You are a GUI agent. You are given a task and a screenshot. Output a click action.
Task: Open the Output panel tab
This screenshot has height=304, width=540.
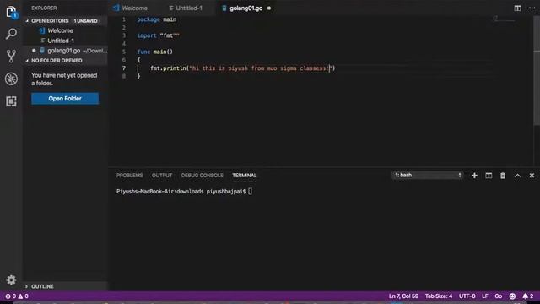162,176
